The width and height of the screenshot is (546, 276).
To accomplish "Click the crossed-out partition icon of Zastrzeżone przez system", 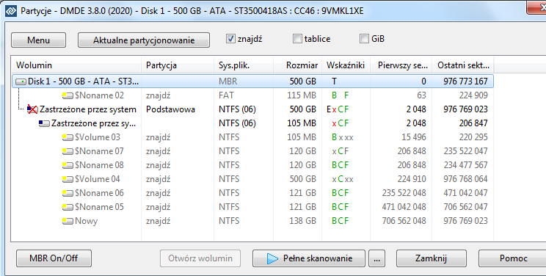I will pyautogui.click(x=33, y=109).
